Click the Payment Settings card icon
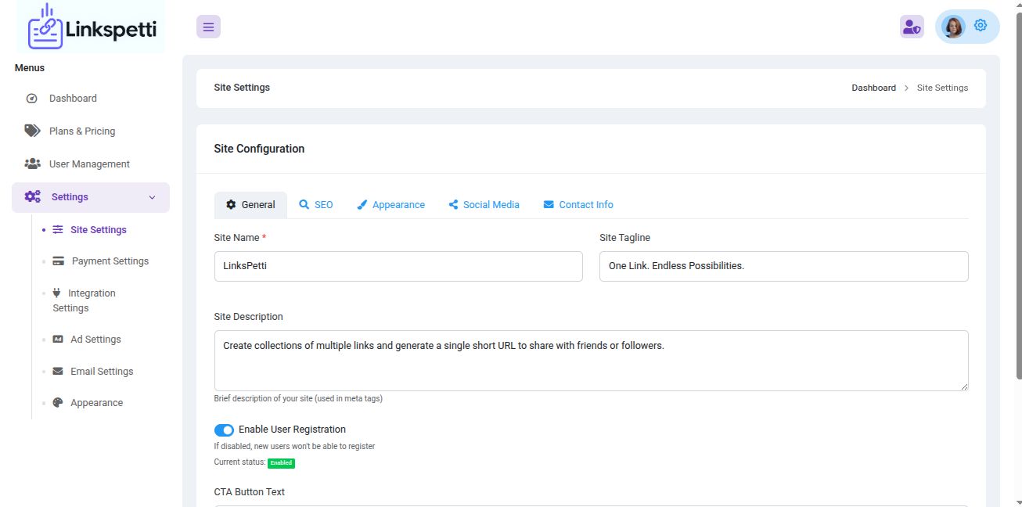 pyautogui.click(x=58, y=261)
